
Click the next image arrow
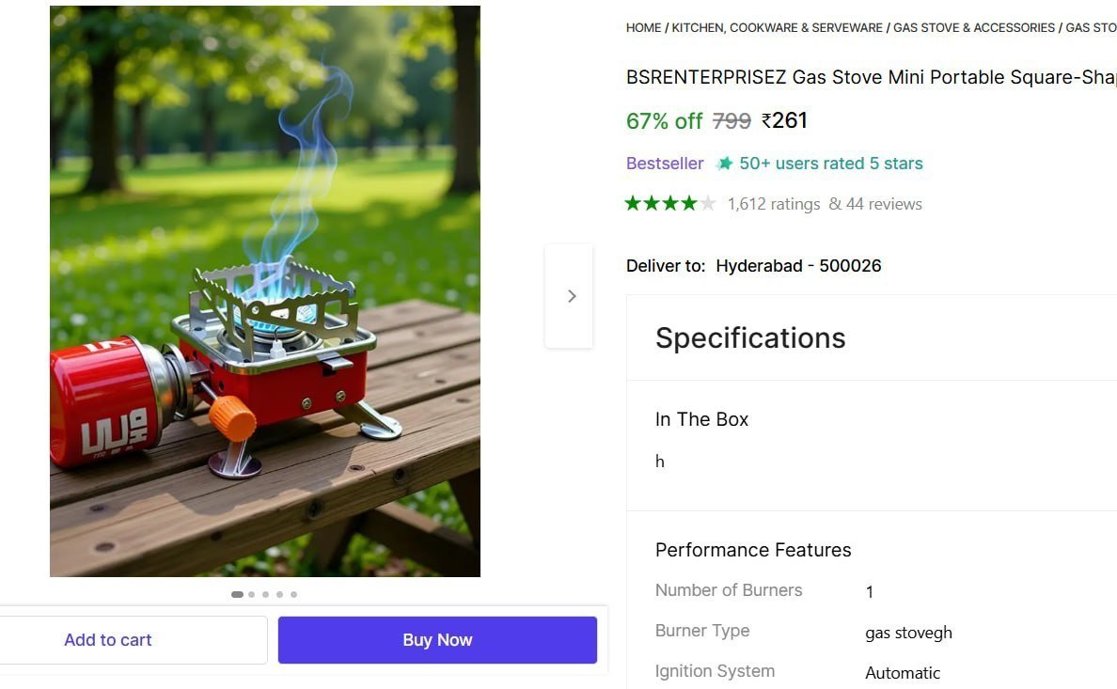[571, 295]
